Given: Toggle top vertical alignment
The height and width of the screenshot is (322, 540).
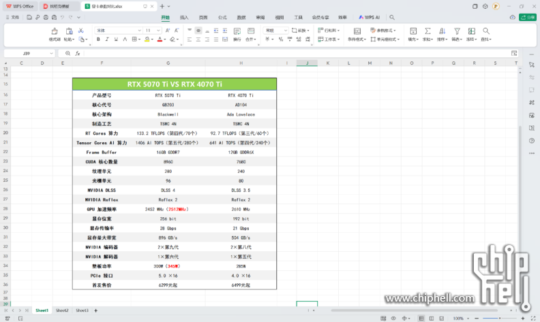Looking at the screenshot, I should click(x=190, y=31).
